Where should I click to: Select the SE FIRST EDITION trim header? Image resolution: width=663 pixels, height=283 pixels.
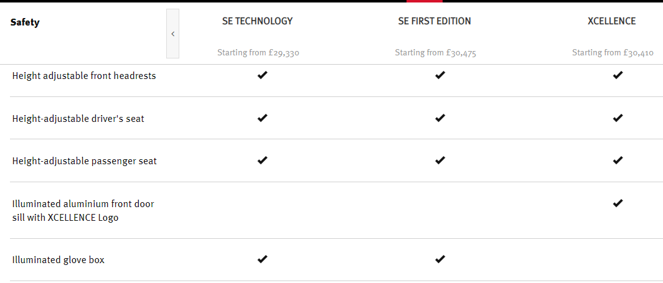(435, 21)
